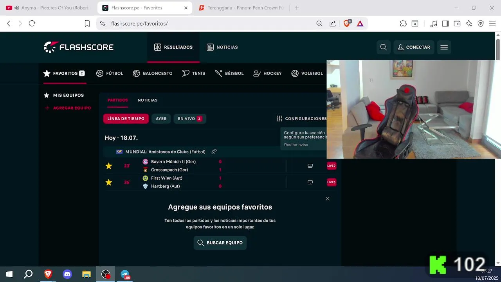The height and width of the screenshot is (282, 501).
Task: Open a new browser tab
Action: point(297,8)
